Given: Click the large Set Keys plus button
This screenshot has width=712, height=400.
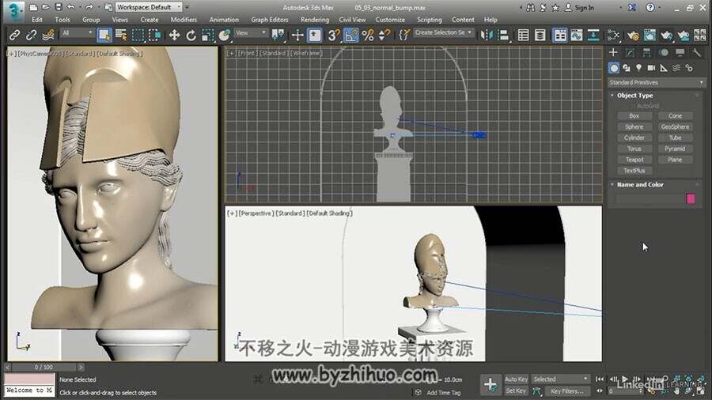Looking at the screenshot, I should (x=490, y=385).
